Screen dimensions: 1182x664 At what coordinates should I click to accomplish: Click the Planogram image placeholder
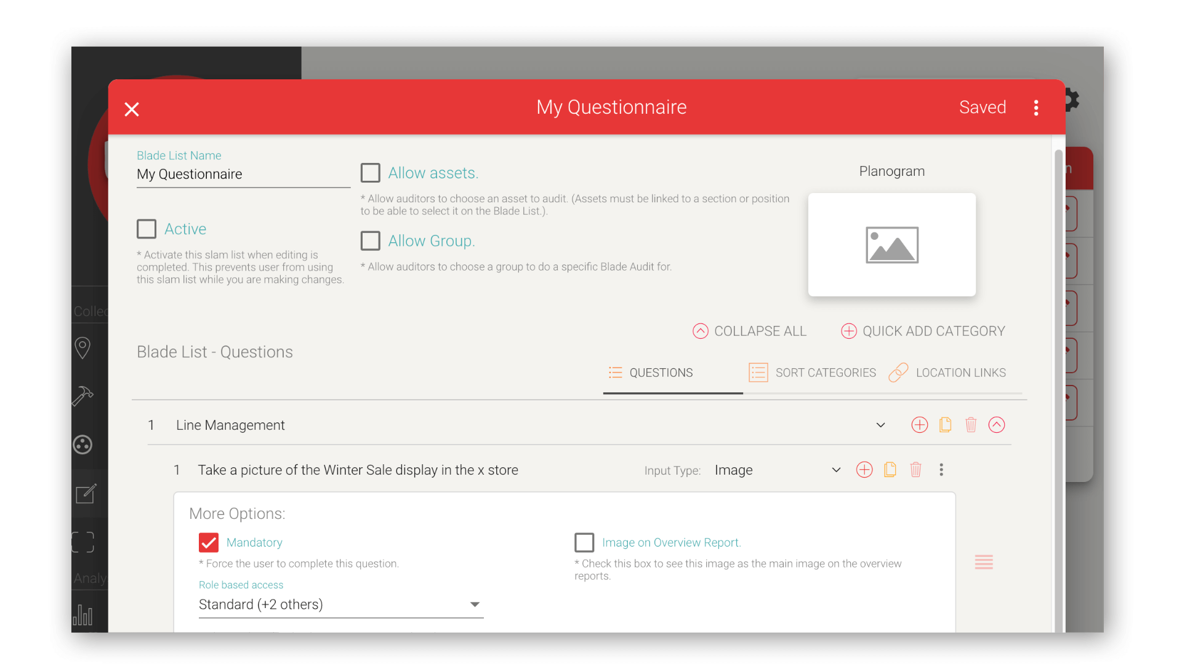pyautogui.click(x=891, y=245)
